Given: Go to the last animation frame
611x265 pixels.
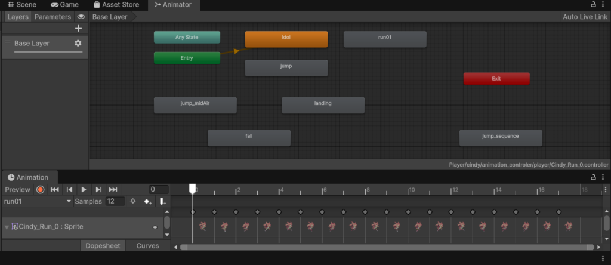Looking at the screenshot, I should pyautogui.click(x=113, y=189).
